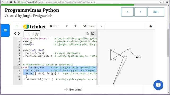Click line number 15 in gutter
The width and height of the screenshot is (170, 95).
click(x=18, y=79)
